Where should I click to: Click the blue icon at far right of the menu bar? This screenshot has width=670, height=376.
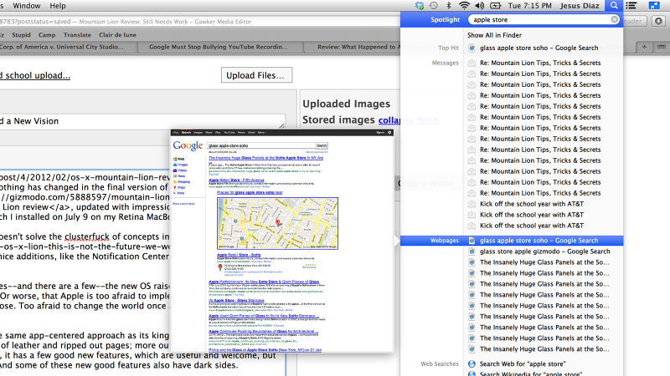(x=654, y=6)
